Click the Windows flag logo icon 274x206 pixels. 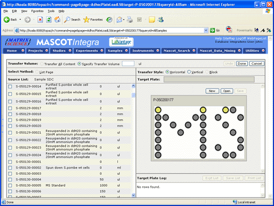click(268, 11)
